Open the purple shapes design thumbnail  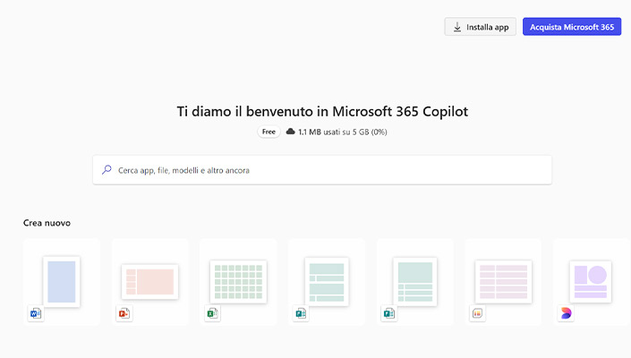[591, 281]
